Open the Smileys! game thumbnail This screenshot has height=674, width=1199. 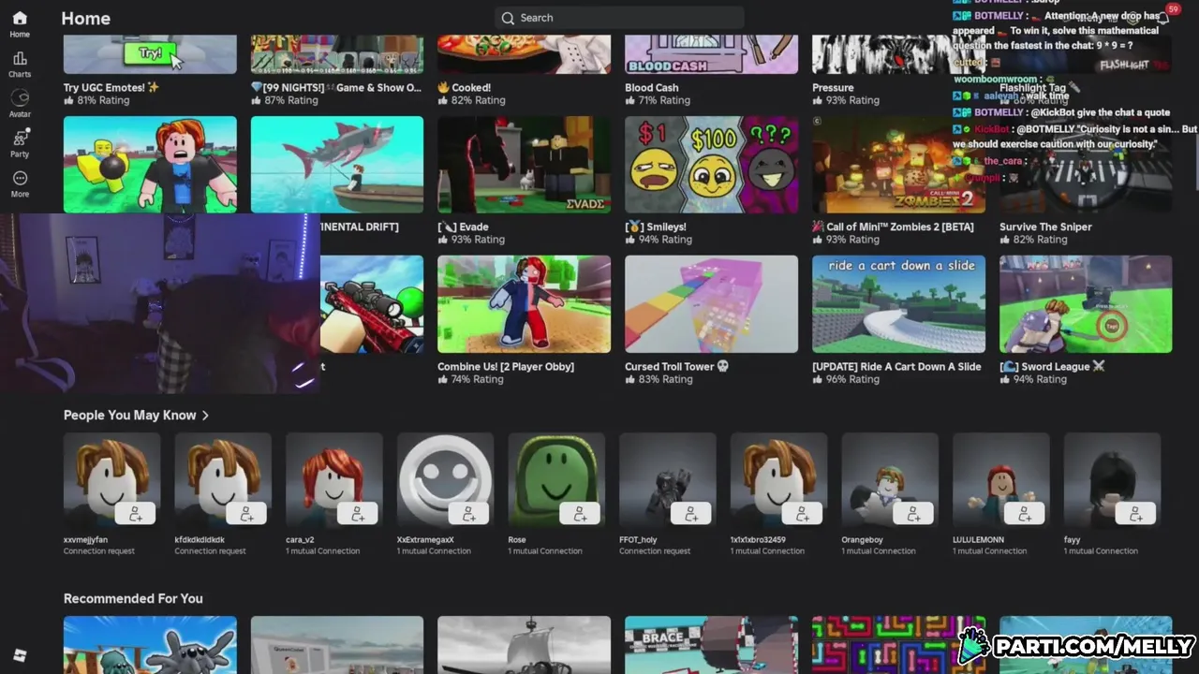711,165
